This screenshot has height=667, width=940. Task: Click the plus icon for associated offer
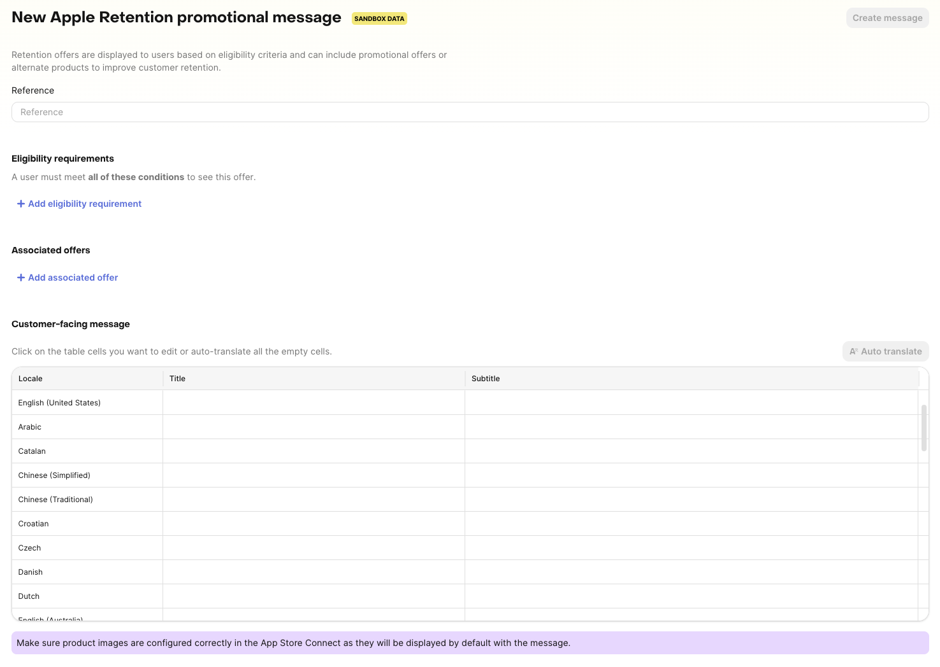21,277
